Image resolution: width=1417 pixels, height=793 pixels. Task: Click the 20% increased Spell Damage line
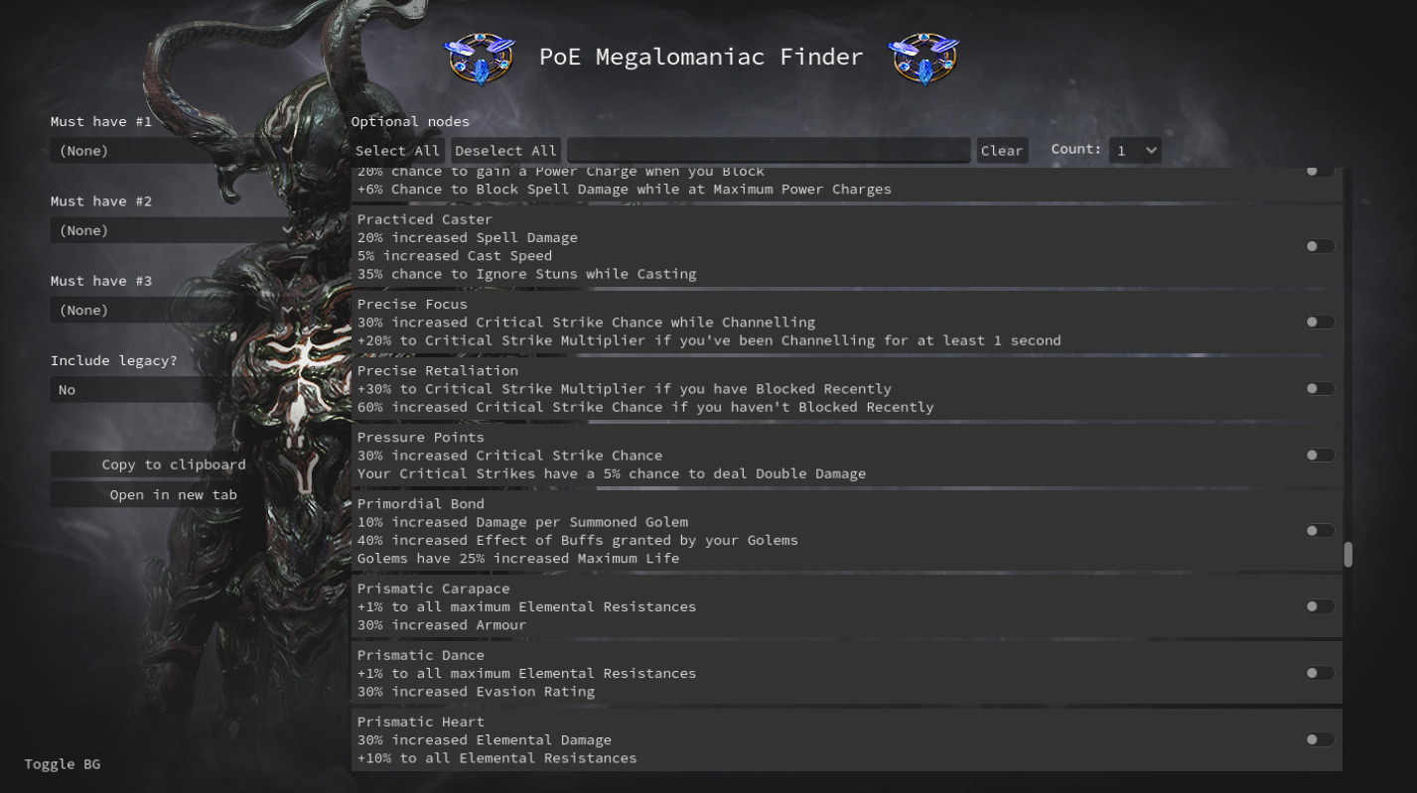coord(468,237)
